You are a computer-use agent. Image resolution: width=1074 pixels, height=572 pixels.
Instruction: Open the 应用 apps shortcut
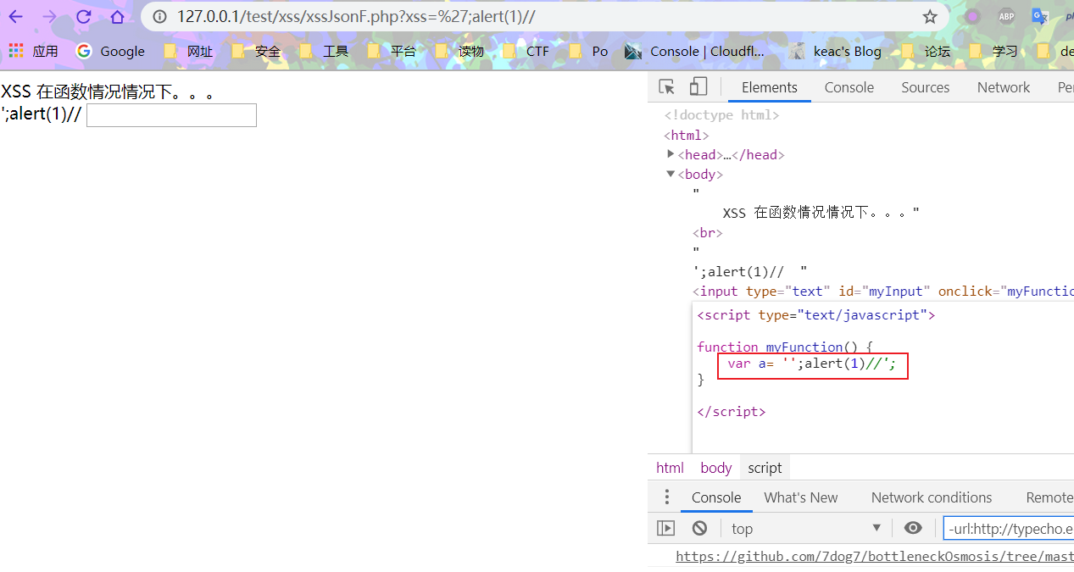pos(33,52)
